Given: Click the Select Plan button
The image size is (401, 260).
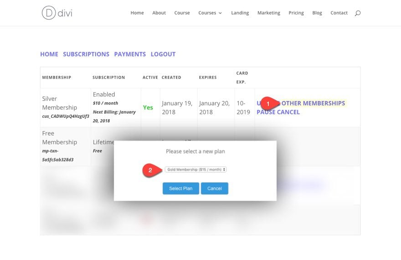Looking at the screenshot, I should click(181, 188).
